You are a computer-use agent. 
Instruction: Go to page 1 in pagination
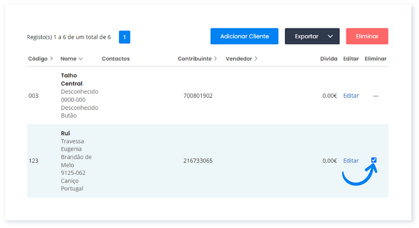point(125,37)
